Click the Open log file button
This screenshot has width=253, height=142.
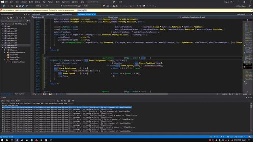[82, 10]
